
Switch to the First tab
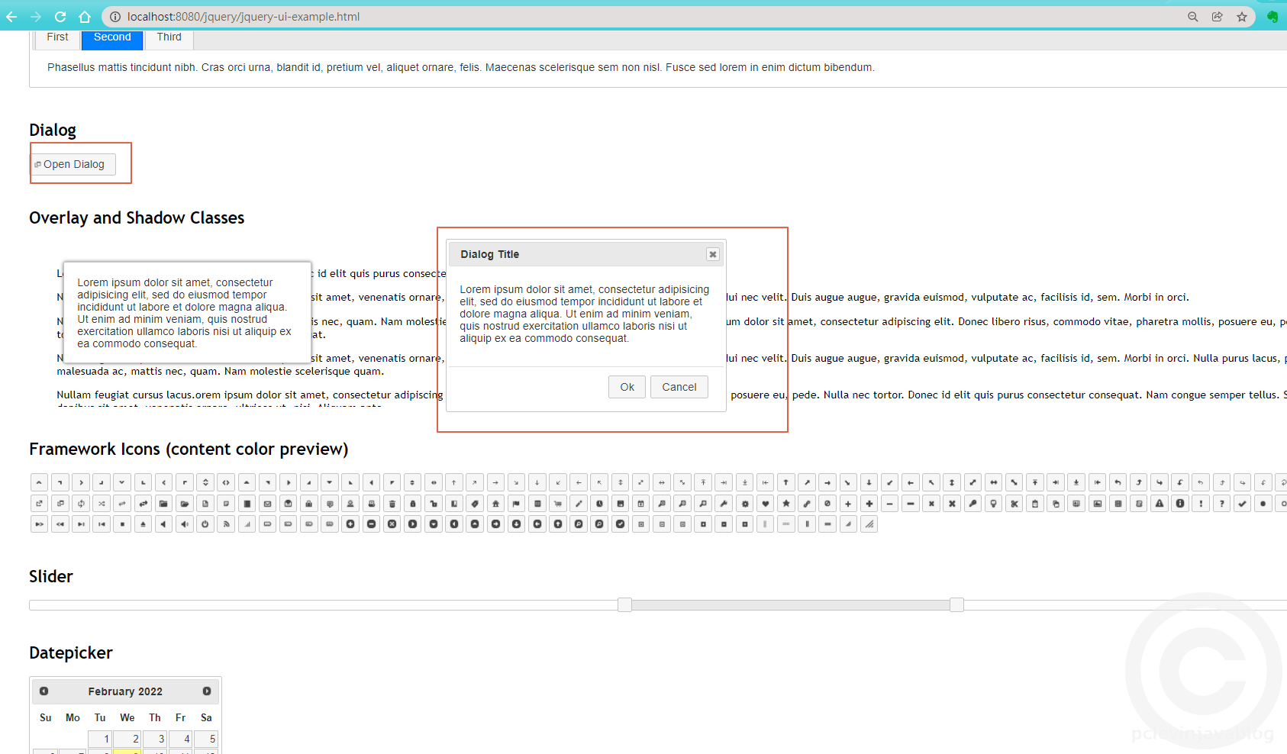[x=57, y=38]
